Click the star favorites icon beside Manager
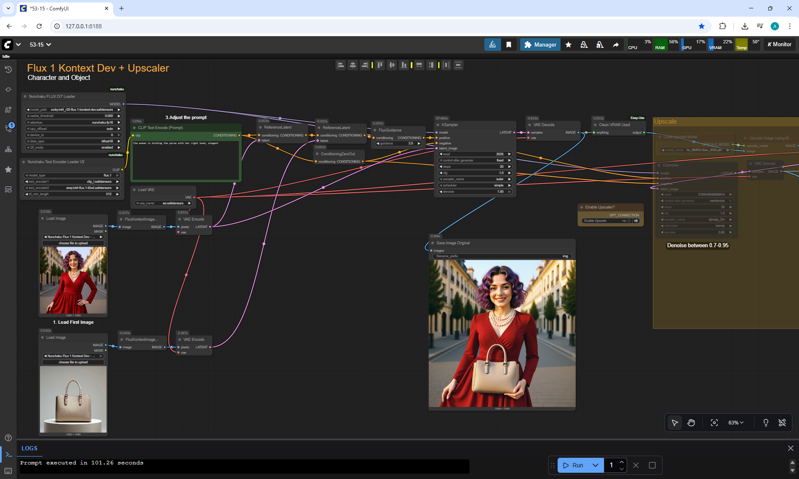 coord(568,45)
